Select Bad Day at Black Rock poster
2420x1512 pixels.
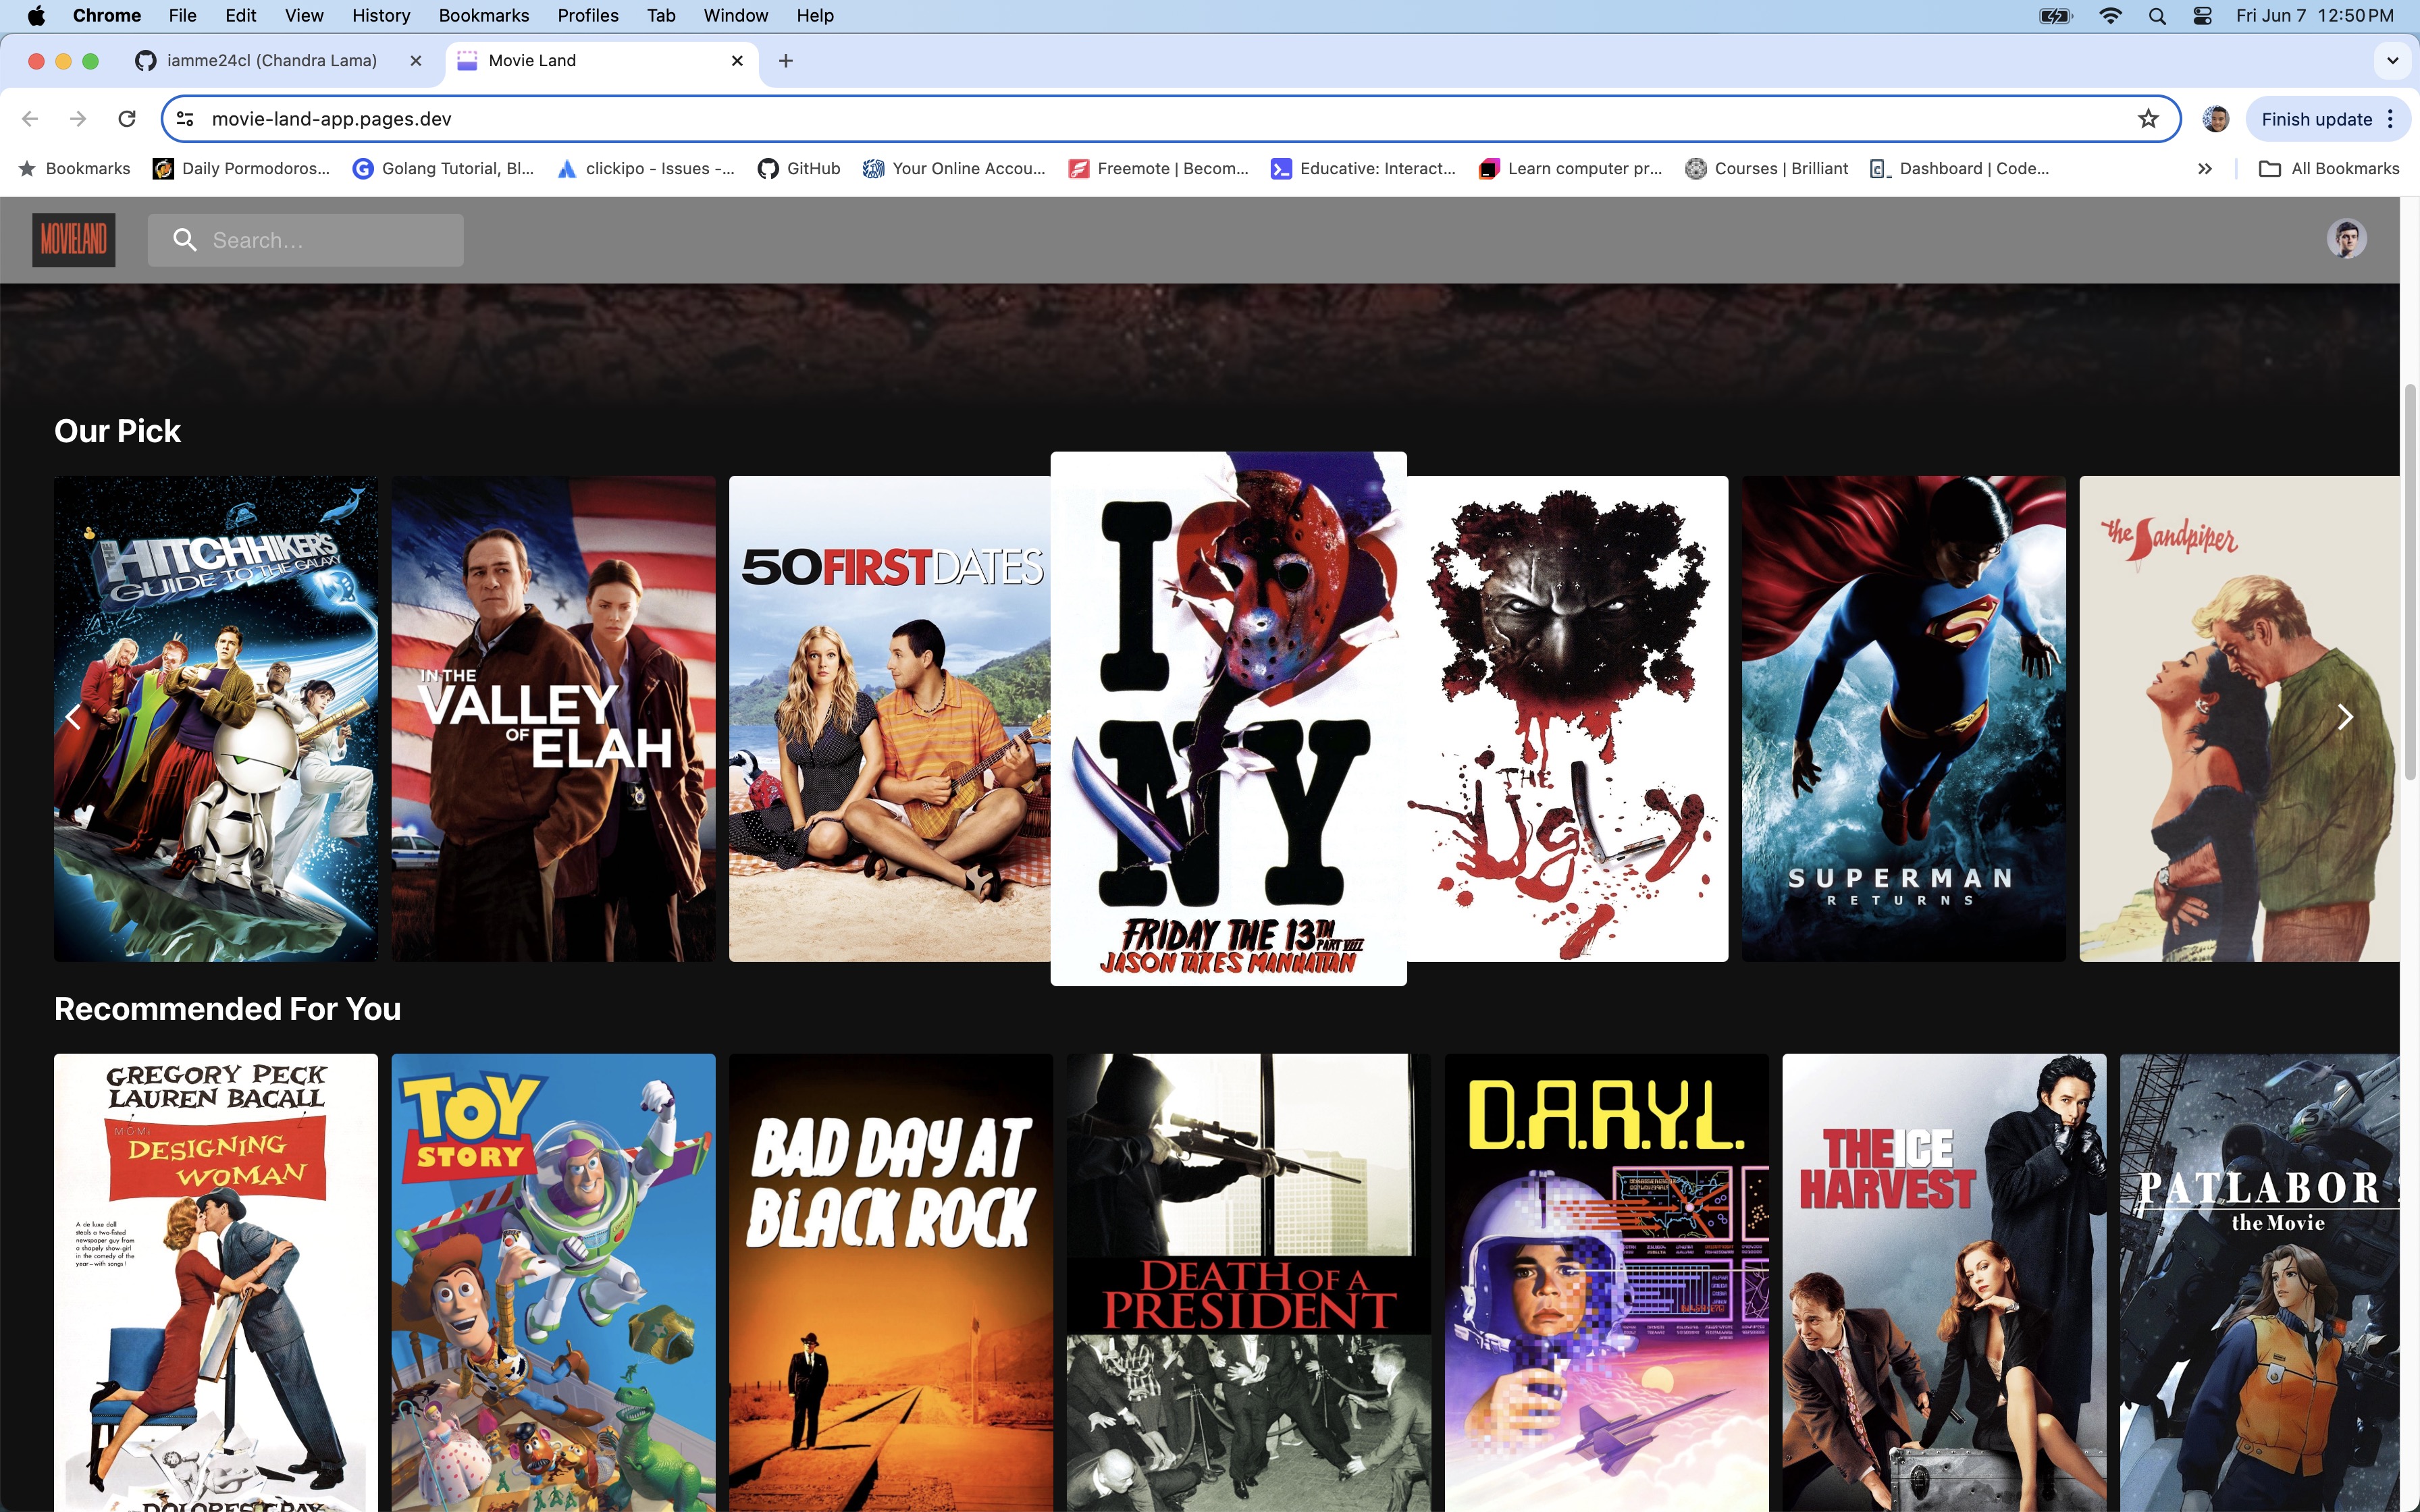(891, 1283)
